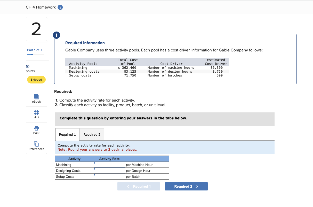Viewport: 313px width, 207px height.
Task: Click the grayed Required 1 back button
Action: 139,186
